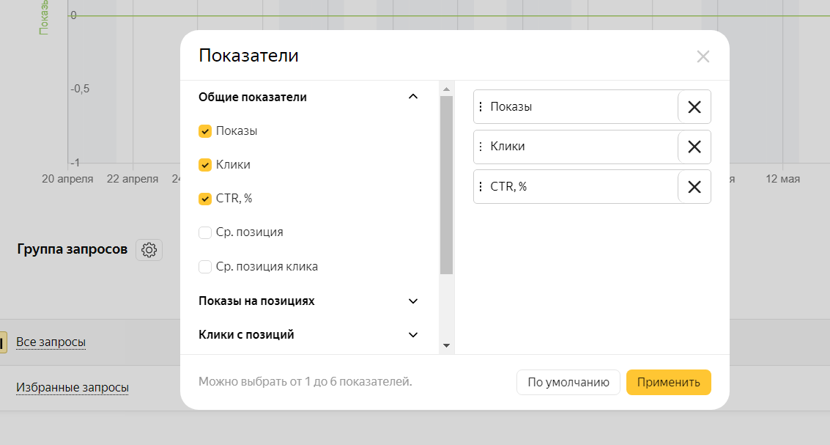Click the Применить button
Screen dimensions: 830x445
668,382
